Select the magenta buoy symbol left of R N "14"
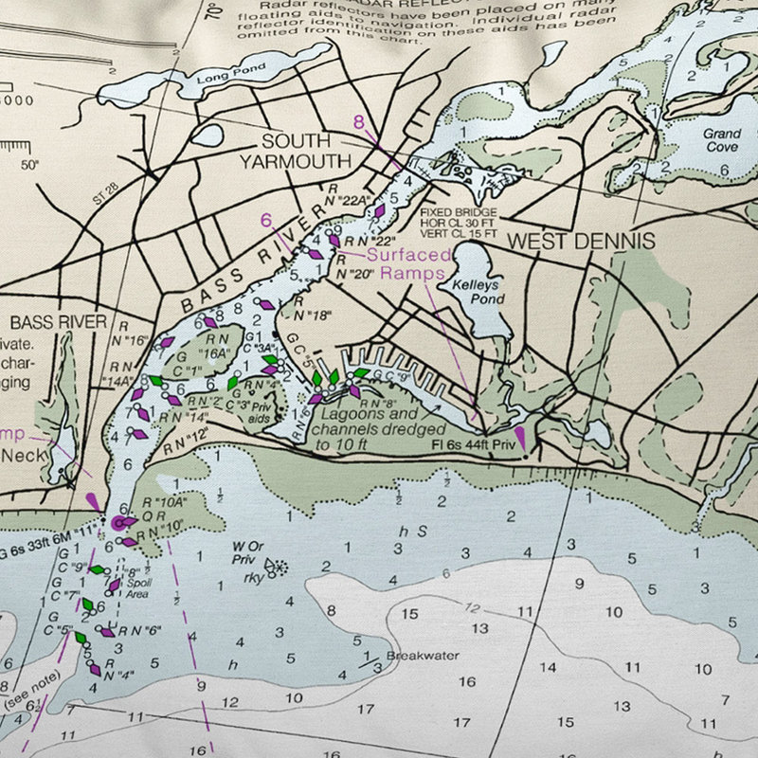758x758 pixels. [x=143, y=414]
